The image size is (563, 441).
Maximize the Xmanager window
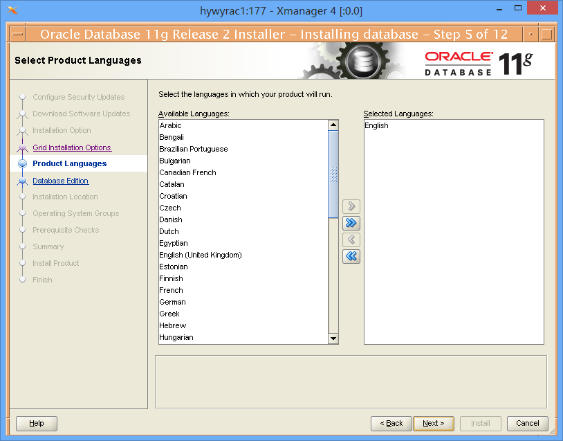[518, 8]
